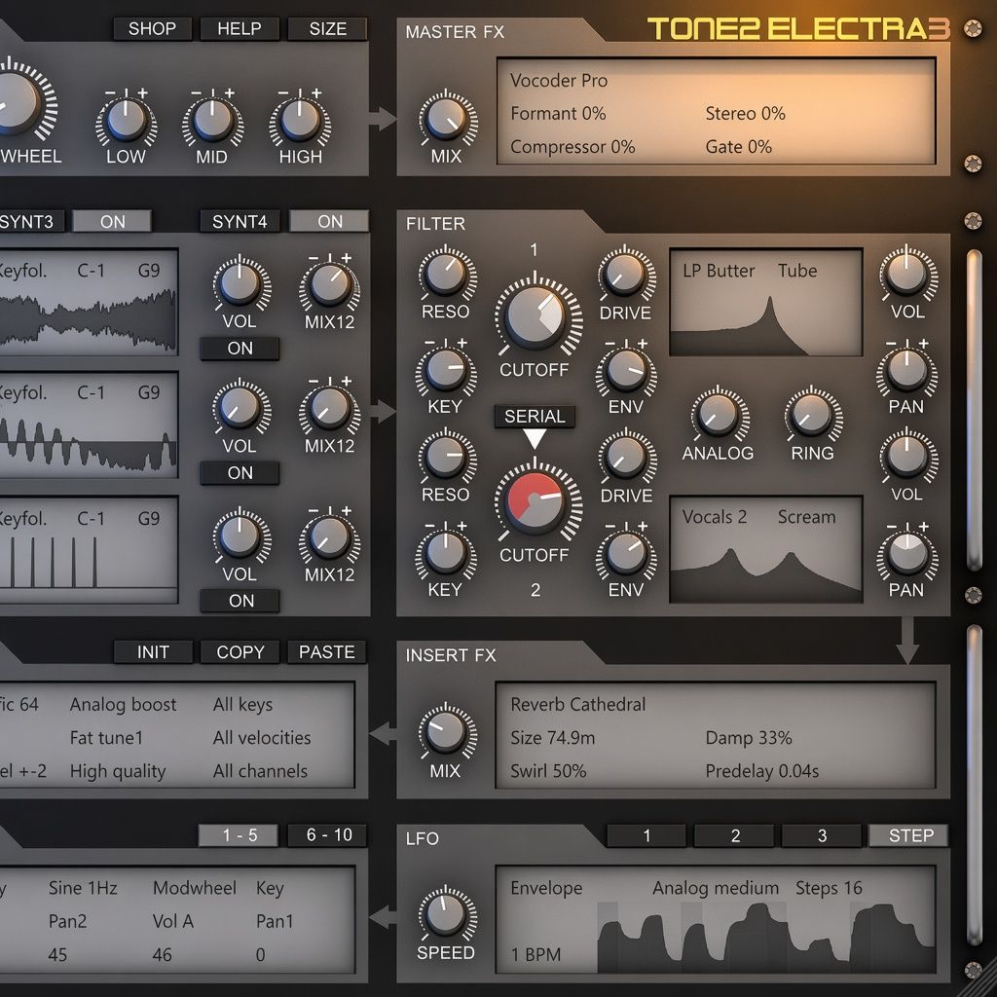Open the Vocals 2 filter type selector
This screenshot has height=997, width=997.
[x=714, y=517]
